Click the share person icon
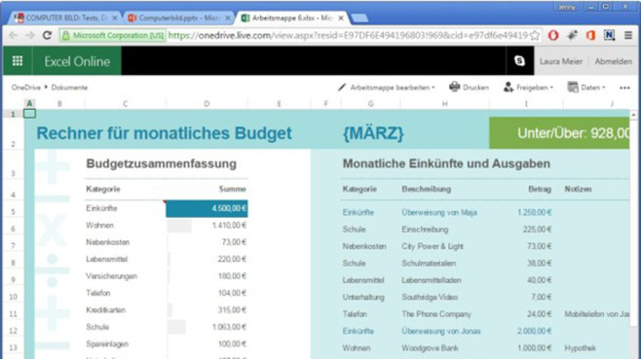Viewport: 641px width, 359px height. (x=509, y=87)
